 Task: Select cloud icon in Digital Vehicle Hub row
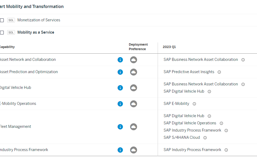pyautogui.click(x=134, y=88)
